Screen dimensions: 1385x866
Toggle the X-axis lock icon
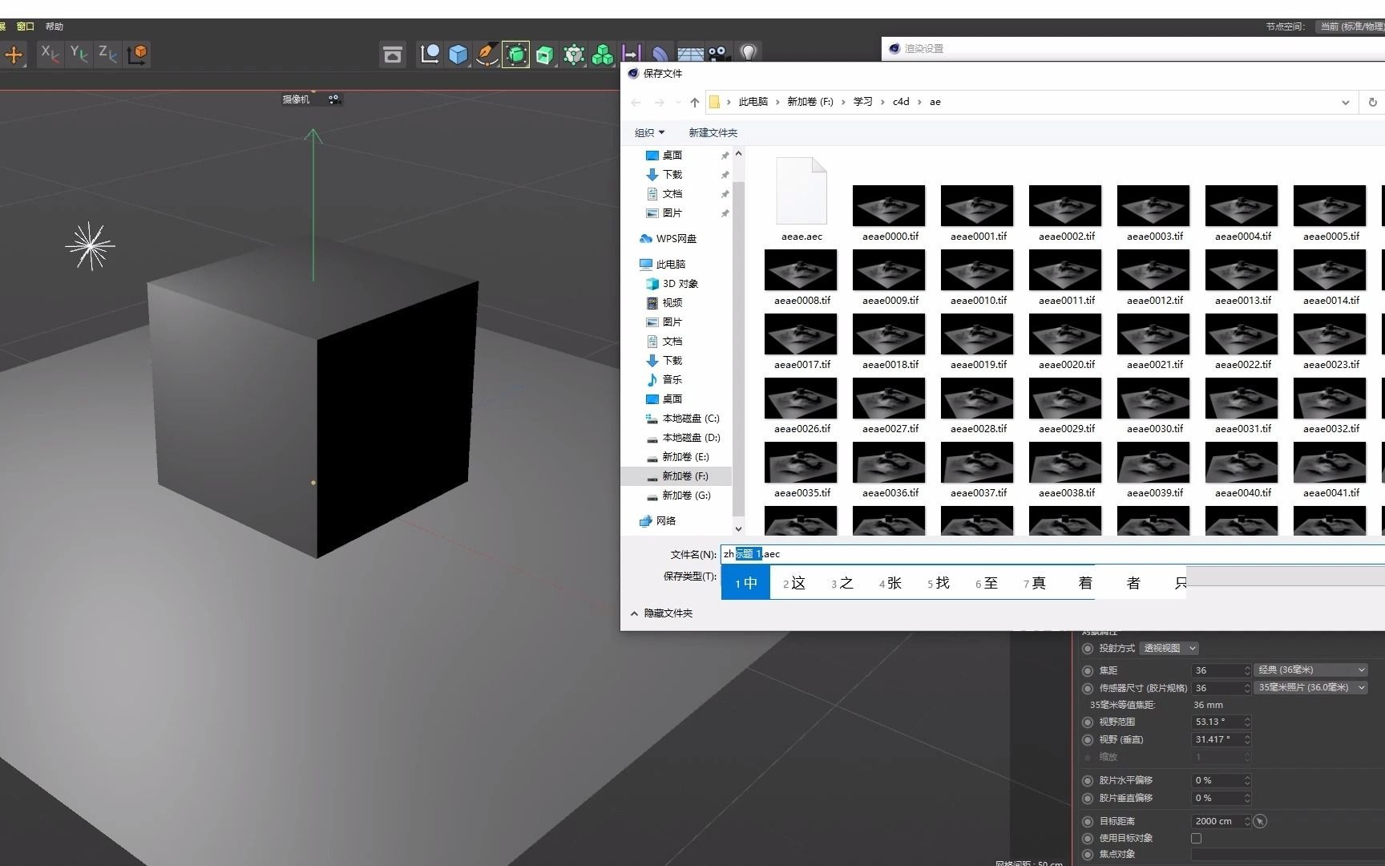point(49,55)
